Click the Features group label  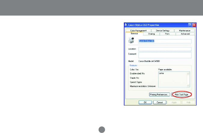pos(133,65)
